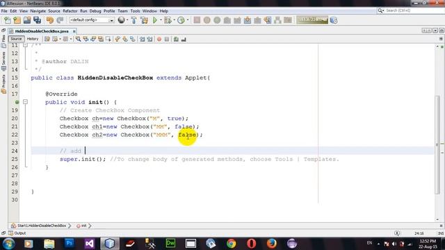The image size is (445, 250).
Task: Open the Debug menu
Action: pyautogui.click(x=95, y=11)
